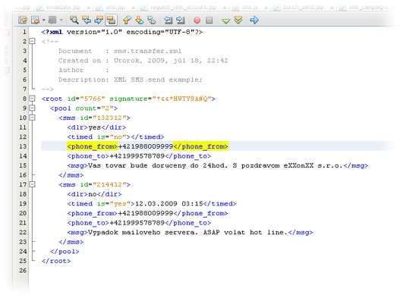Viewport: 400px width, 298px height.
Task: Click the Last Edit location icon
Action: (x=23, y=20)
